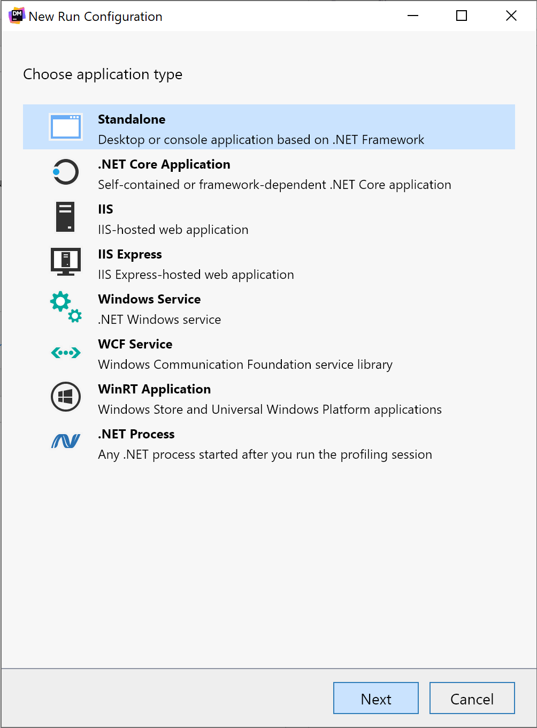Click the Next button
The height and width of the screenshot is (728, 537).
coord(375,698)
